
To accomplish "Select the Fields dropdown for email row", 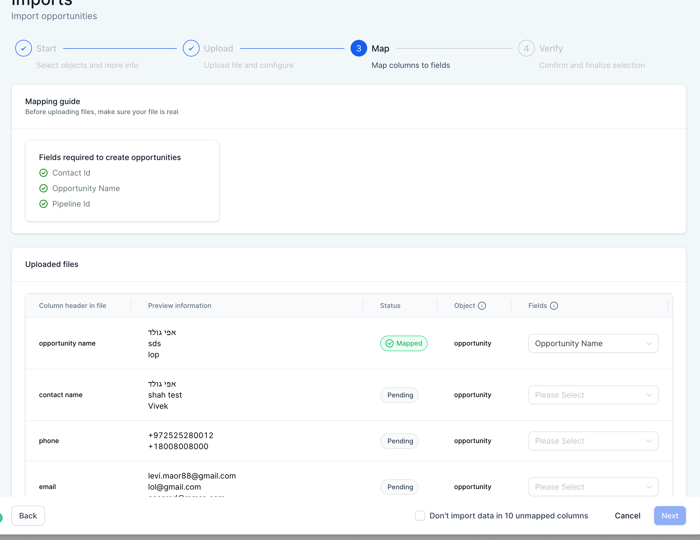I will point(593,487).
